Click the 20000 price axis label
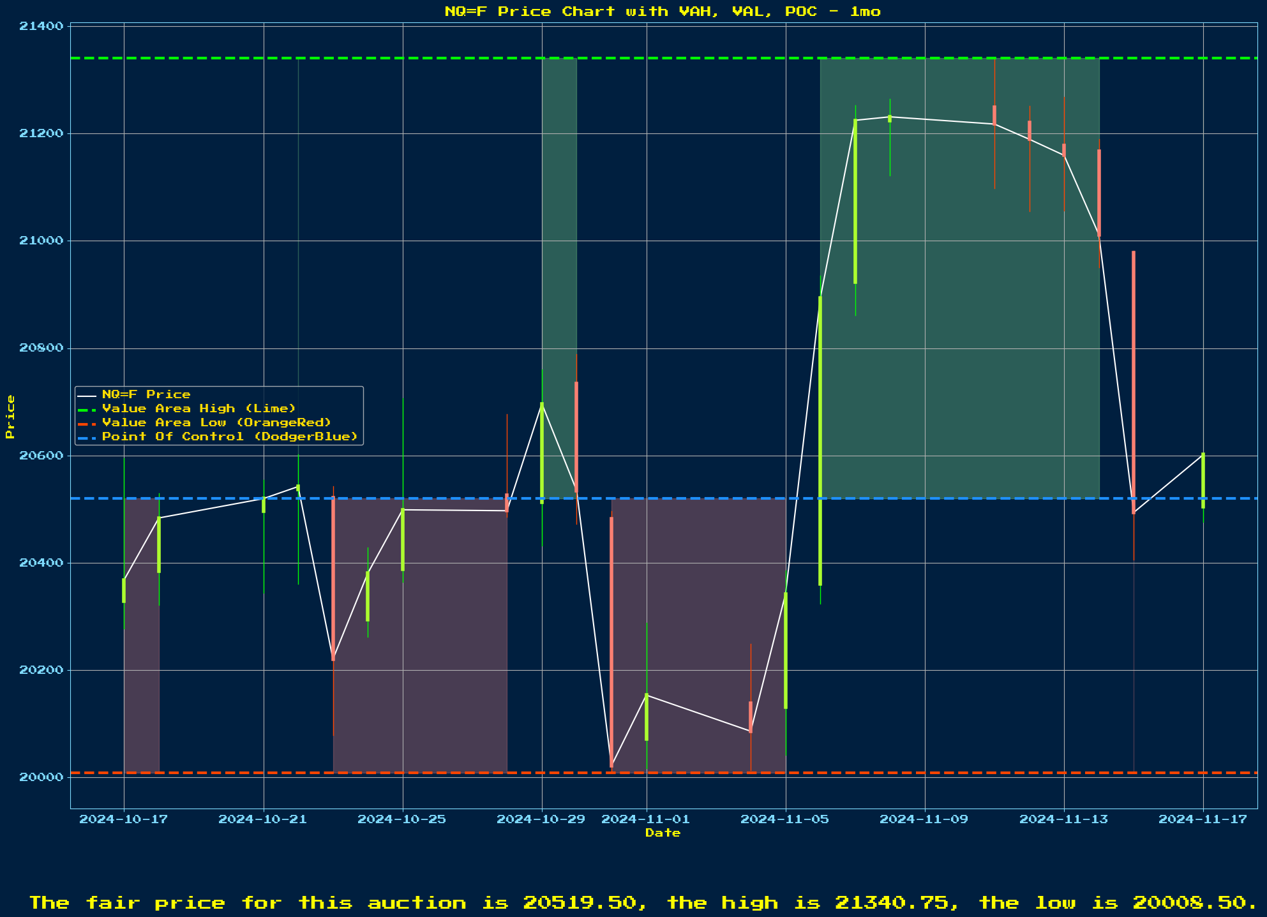The image size is (1267, 917). (41, 777)
